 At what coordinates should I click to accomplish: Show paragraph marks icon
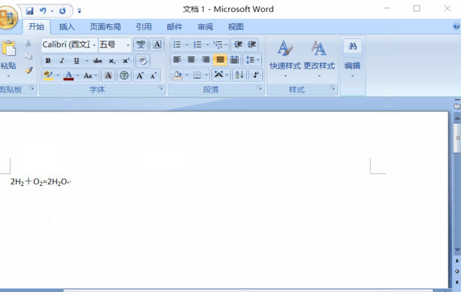[255, 75]
